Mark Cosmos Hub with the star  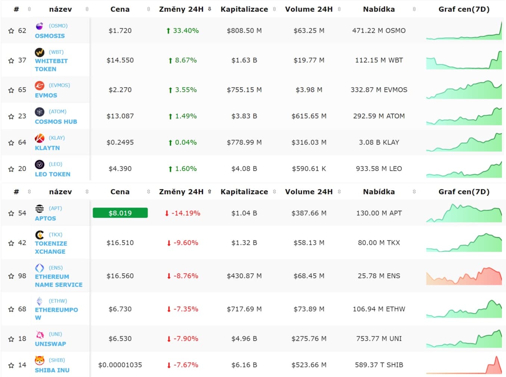click(x=11, y=116)
